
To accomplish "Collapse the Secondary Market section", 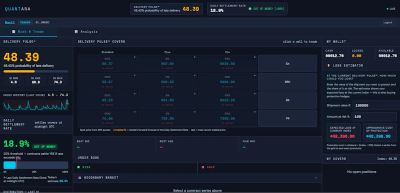I will point(316,177).
